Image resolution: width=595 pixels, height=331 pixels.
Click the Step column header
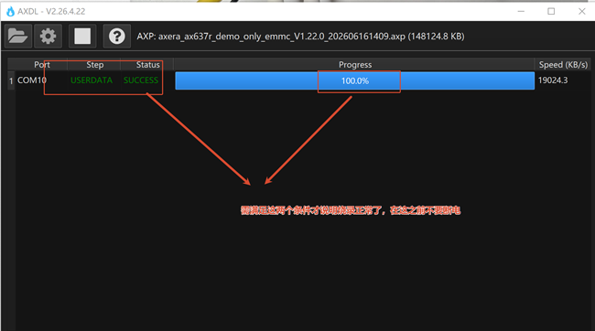point(94,64)
